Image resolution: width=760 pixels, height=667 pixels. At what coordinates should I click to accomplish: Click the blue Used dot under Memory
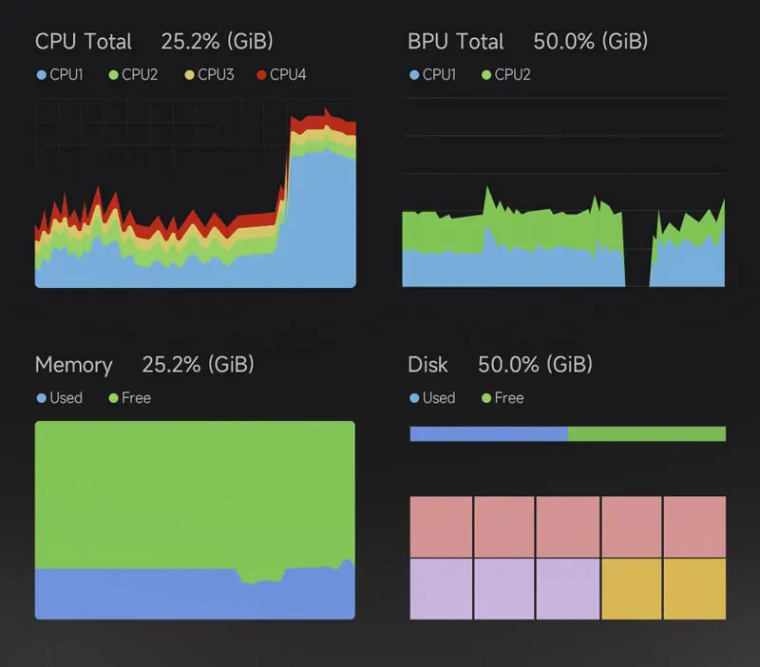(x=41, y=398)
